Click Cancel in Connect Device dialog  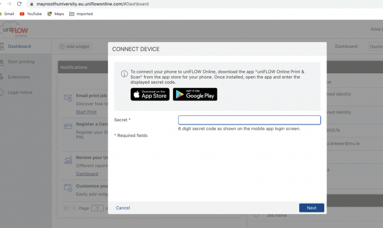123,208
